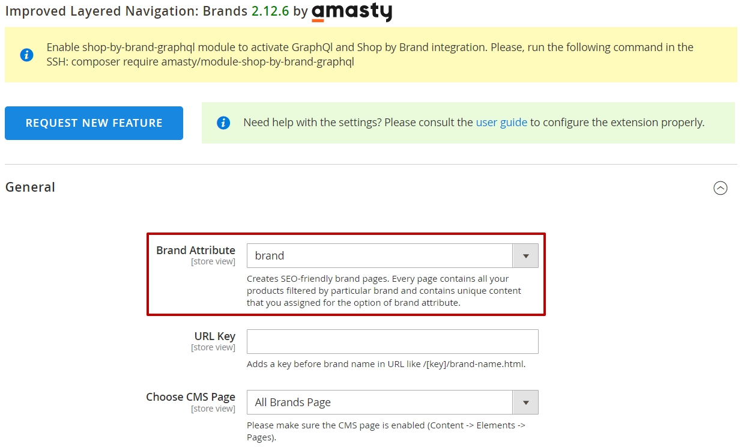The height and width of the screenshot is (447, 741).
Task: Click the General section heading
Action: tap(30, 187)
